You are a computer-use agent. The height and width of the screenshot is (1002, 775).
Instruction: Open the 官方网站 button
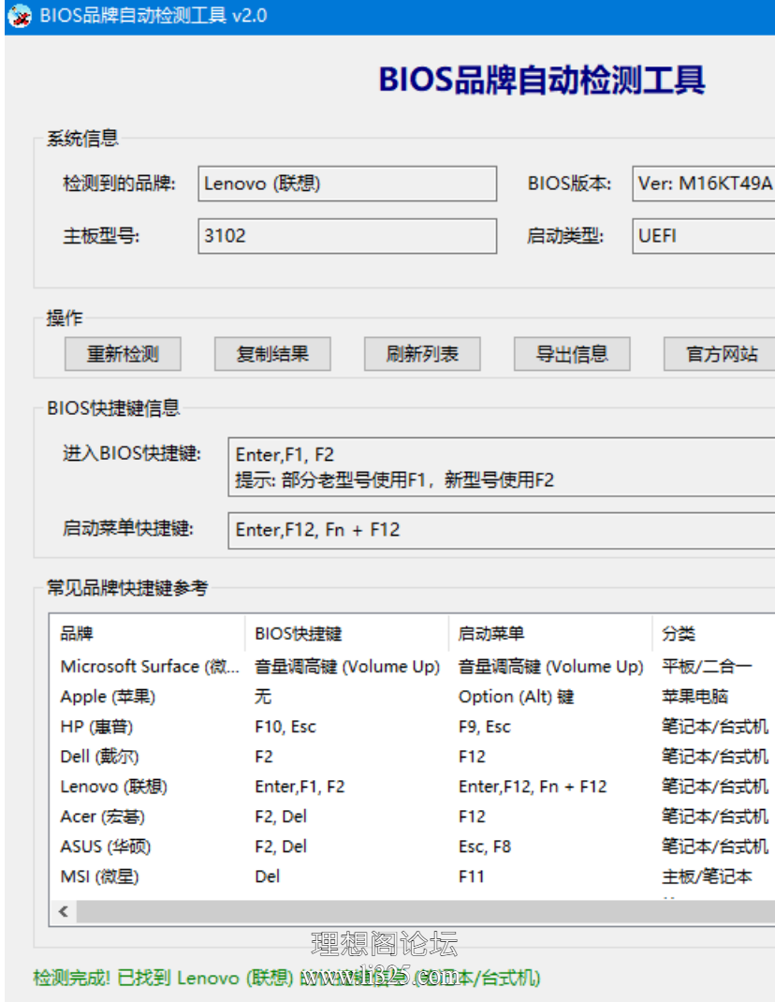click(x=720, y=354)
